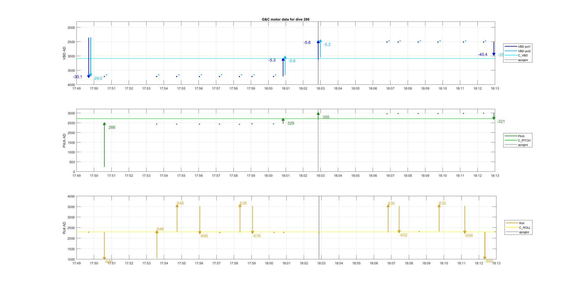Click the title "G&C motor data for dive 286"
This screenshot has height=291, width=588.
click(x=286, y=19)
